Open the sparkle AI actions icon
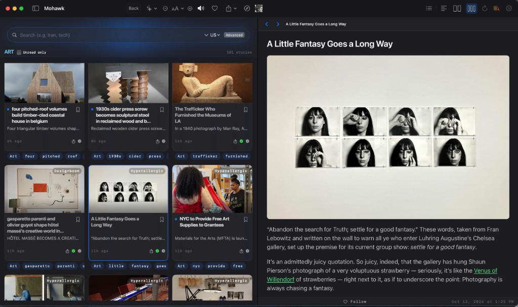 tap(149, 9)
